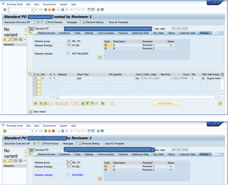Click the Create new document page icon
228x185 pixels.
click(34, 22)
